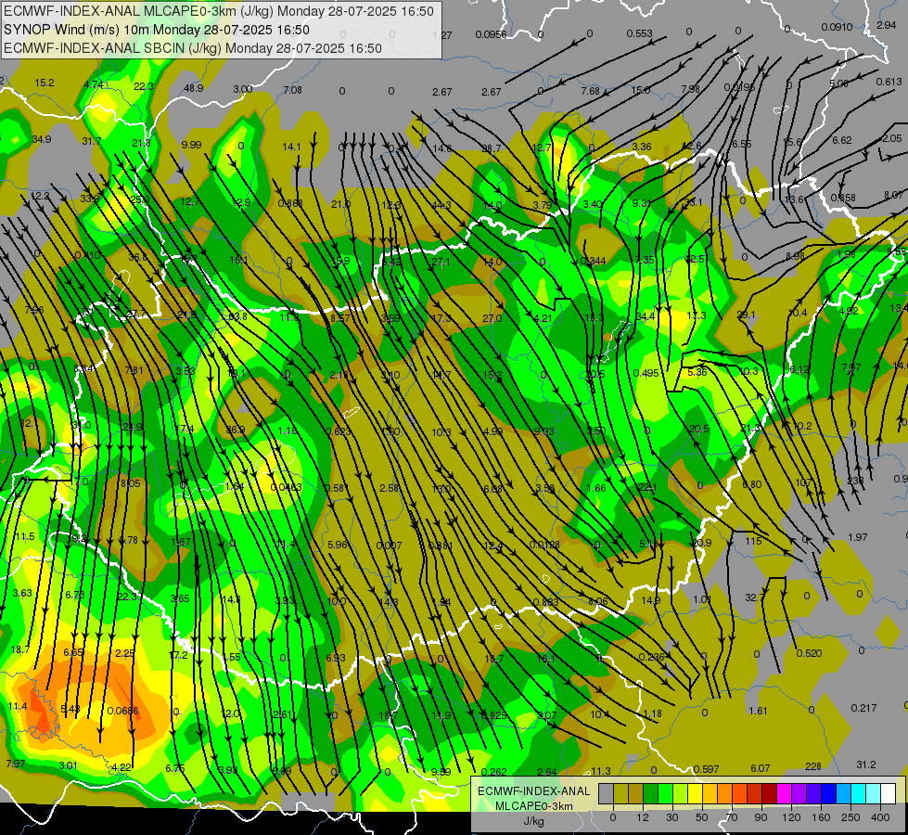Click the map value 115
This screenshot has width=908, height=835.
pyautogui.click(x=753, y=541)
